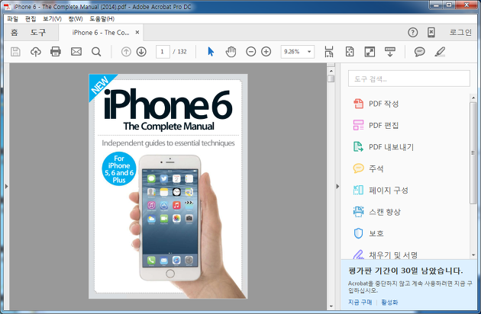The image size is (481, 314).
Task: Click the 활성화 link
Action: tap(389, 302)
